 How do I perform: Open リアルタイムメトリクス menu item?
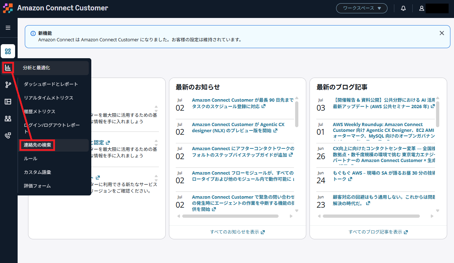tap(49, 98)
